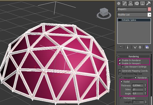Toggle the Pin Stack icon
This screenshot has height=105, width=153.
(121, 47)
